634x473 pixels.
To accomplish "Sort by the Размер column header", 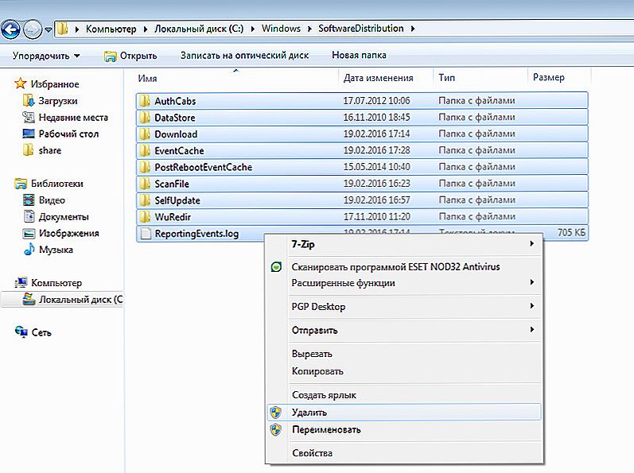I will 549,77.
